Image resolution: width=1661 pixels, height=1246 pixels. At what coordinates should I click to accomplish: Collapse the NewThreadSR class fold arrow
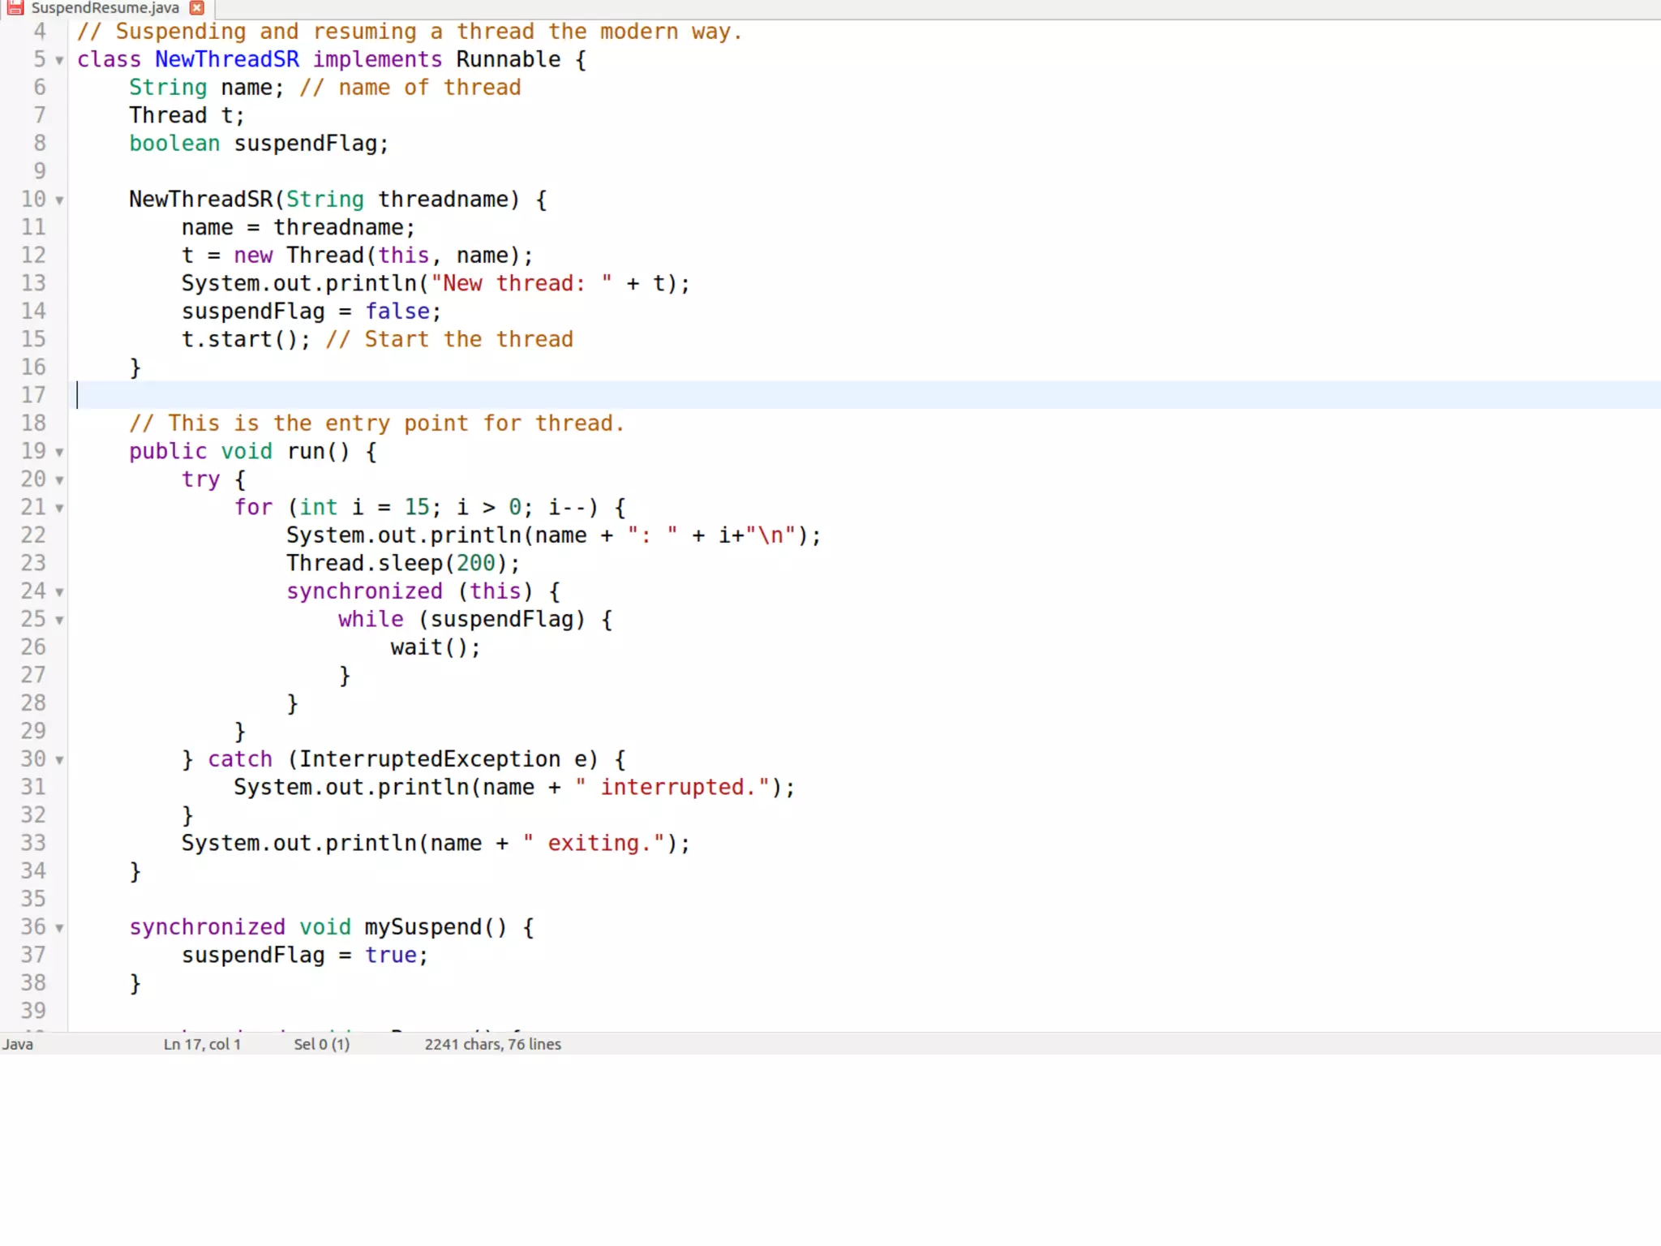click(59, 61)
